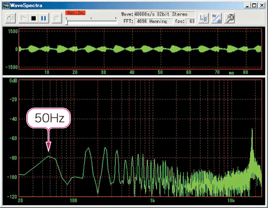Click the red Rec. In. indicator

(x=75, y=13)
